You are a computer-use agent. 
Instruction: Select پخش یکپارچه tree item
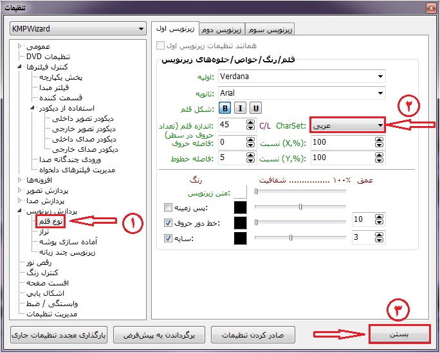point(60,77)
